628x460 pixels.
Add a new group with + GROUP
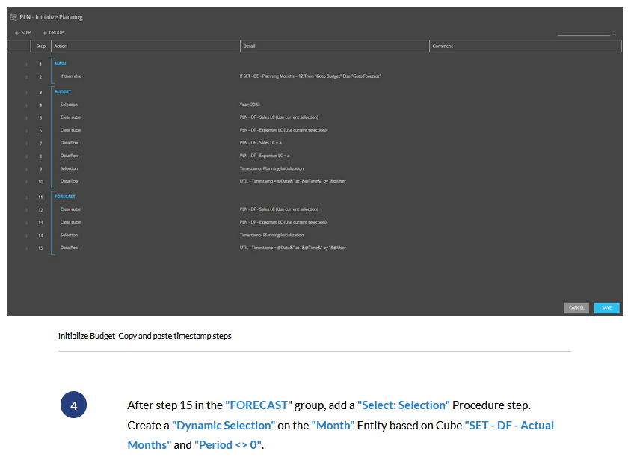tap(53, 32)
